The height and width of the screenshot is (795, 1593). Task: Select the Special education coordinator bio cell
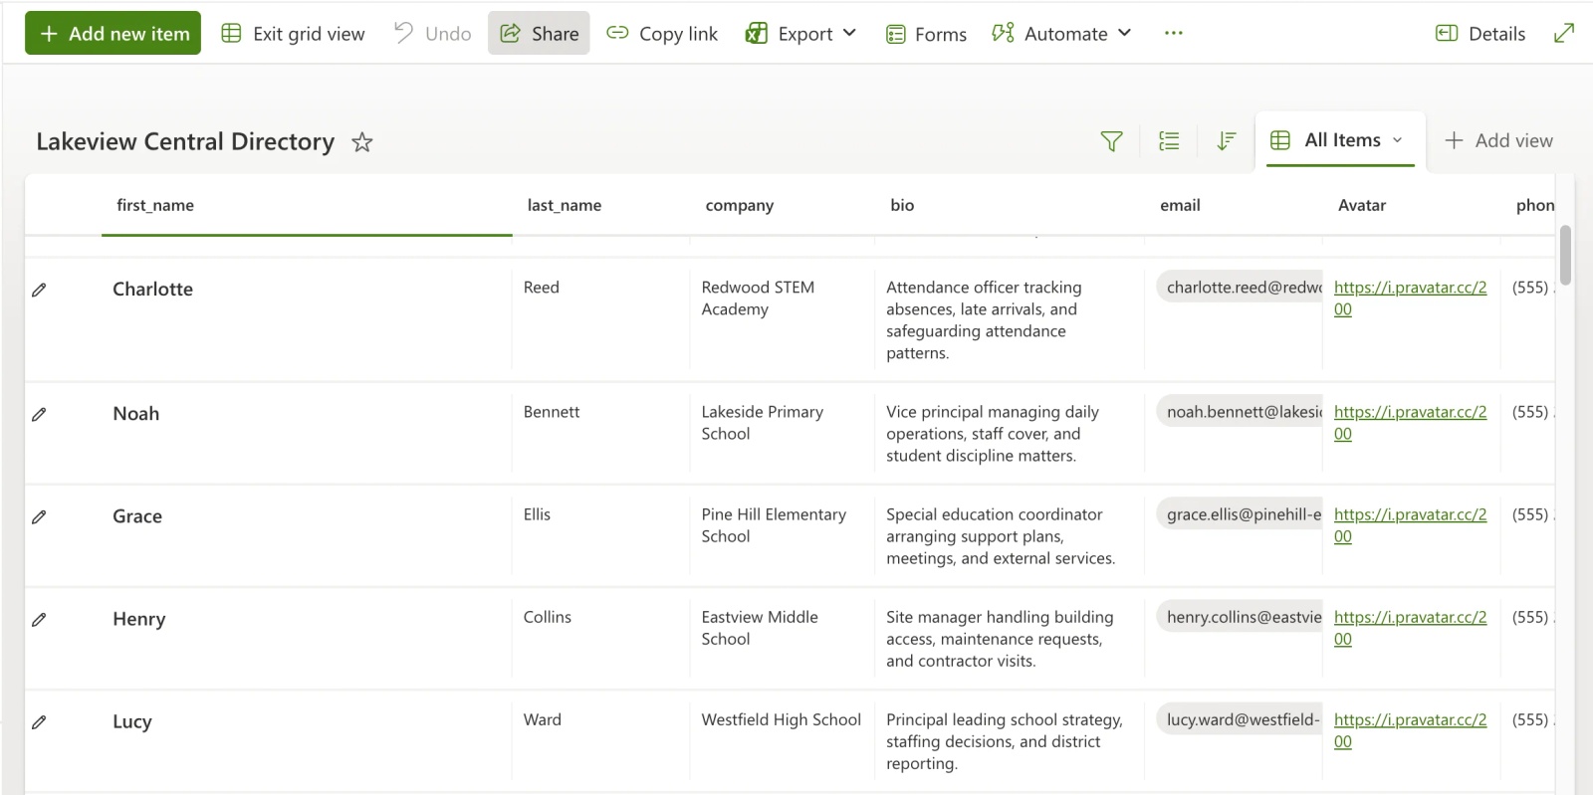[x=1010, y=535]
